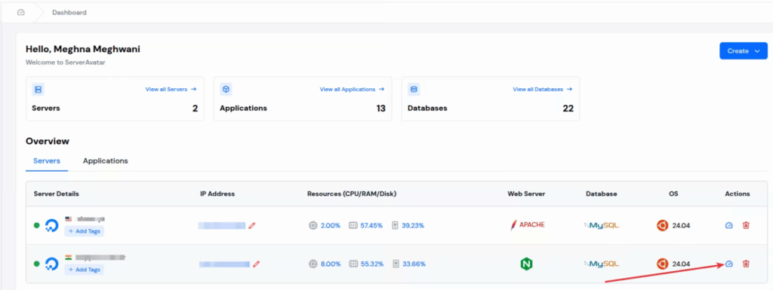Click the Database column header

tap(602, 194)
